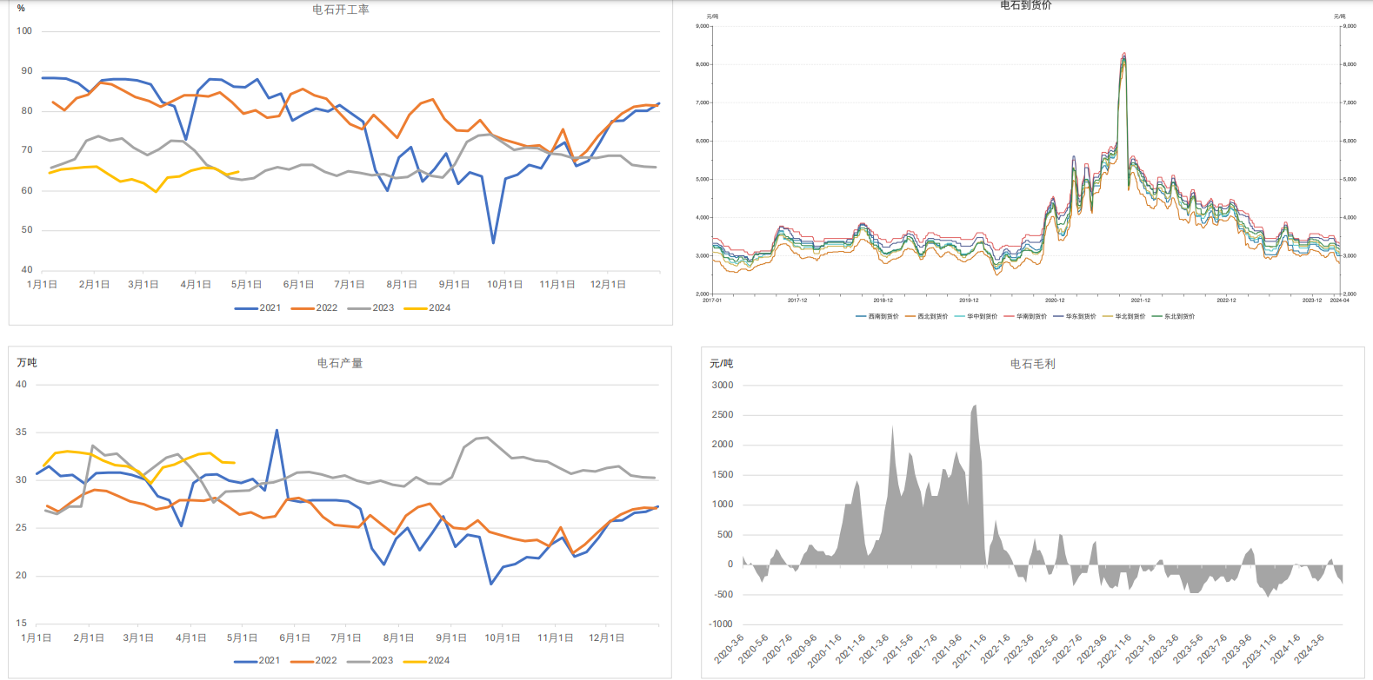Select the 2023 legend entry in 电石开工率 chart
Screen dimensions: 1373x680
(x=371, y=308)
